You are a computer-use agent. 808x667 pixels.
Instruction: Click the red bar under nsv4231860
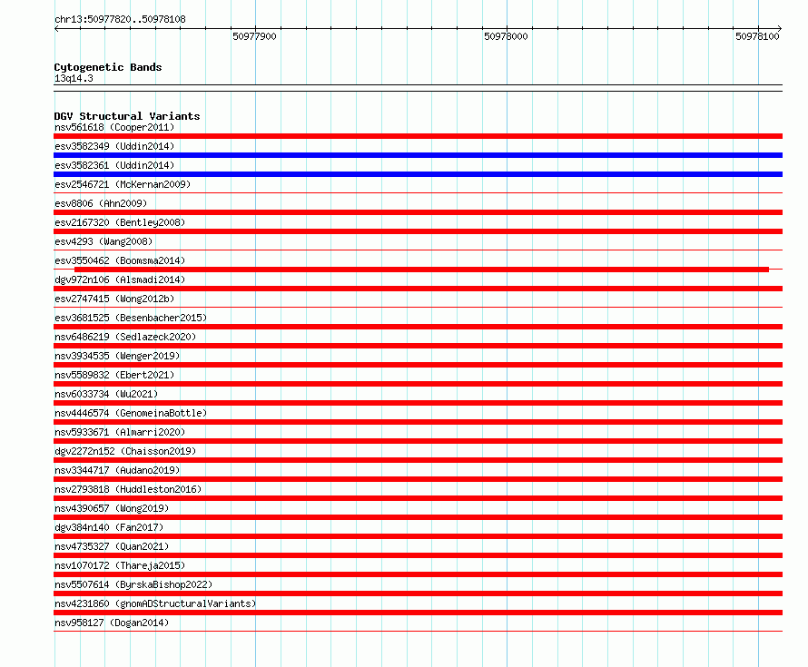pos(418,613)
